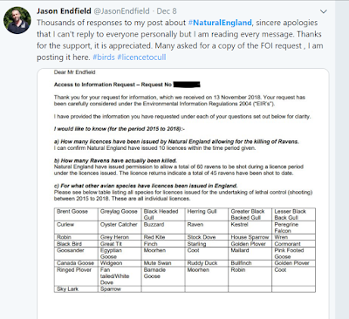Expand the tweet options chevron
This screenshot has height=319, width=349.
pos(324,11)
